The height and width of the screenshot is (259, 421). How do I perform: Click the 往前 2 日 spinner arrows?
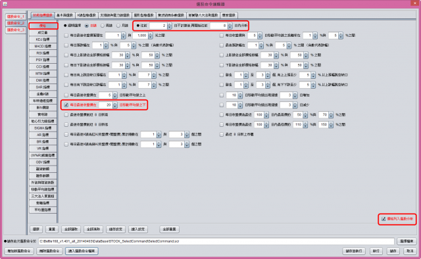(170, 26)
